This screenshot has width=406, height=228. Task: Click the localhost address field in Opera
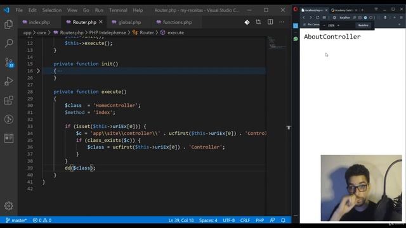pyautogui.click(x=344, y=18)
